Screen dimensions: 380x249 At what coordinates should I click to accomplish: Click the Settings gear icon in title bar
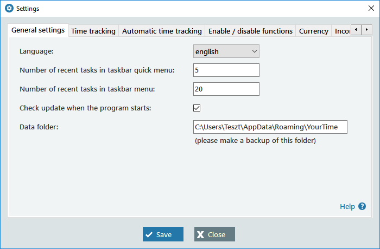click(9, 9)
